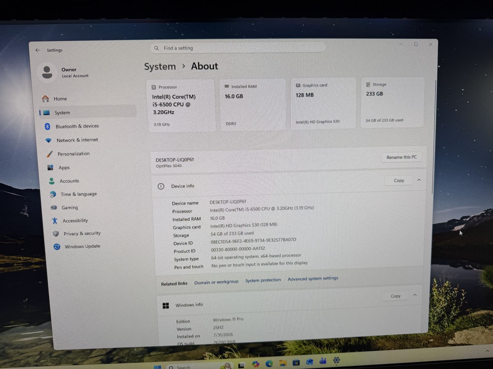The width and height of the screenshot is (493, 369).
Task: Open File Explorer from the taskbar
Action: (283, 363)
